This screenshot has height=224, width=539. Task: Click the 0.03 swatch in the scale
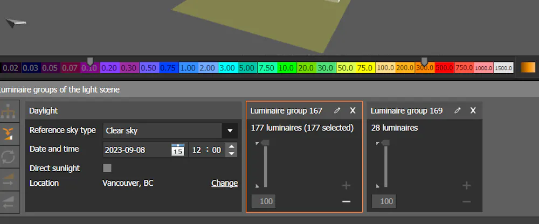pos(31,68)
